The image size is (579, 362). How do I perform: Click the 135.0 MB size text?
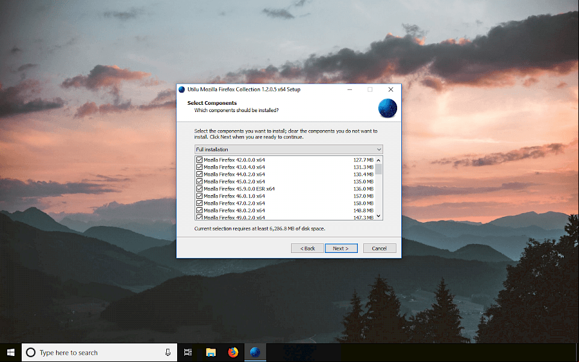(363, 181)
